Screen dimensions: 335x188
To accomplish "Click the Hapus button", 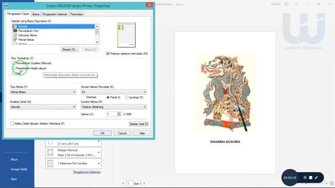I will (90, 50).
